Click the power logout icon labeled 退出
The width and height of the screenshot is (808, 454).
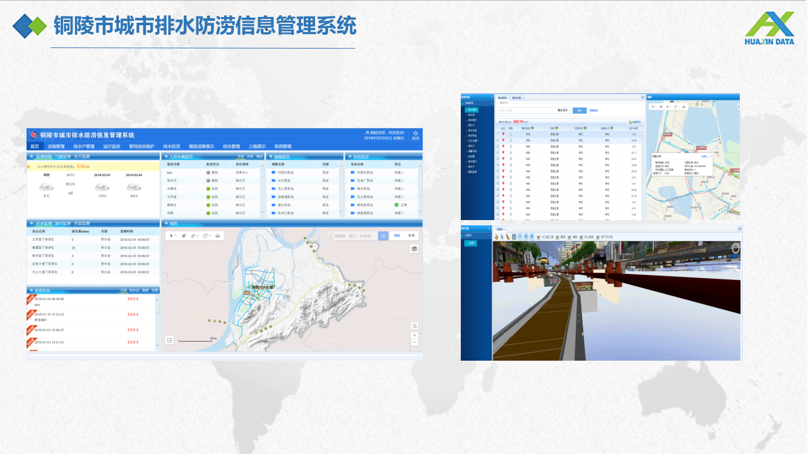point(415,134)
